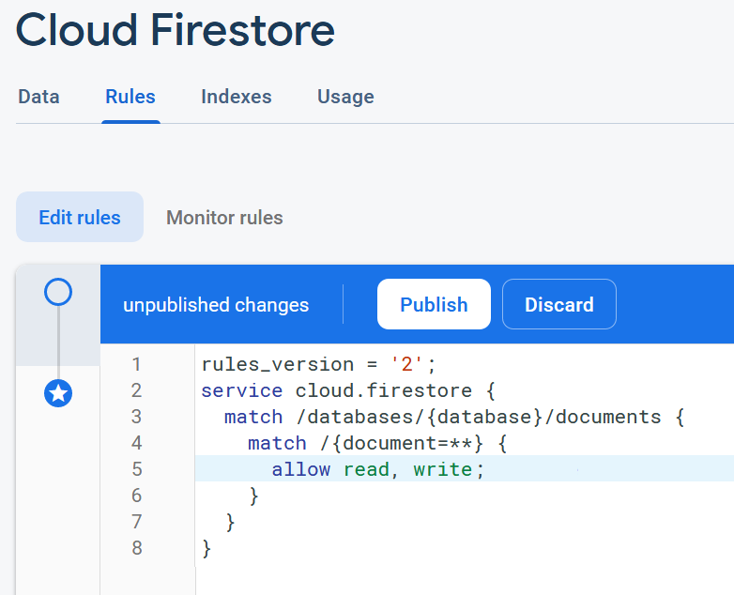Image resolution: width=734 pixels, height=595 pixels.
Task: Click the 'unpublished changes' status label
Action: point(216,305)
